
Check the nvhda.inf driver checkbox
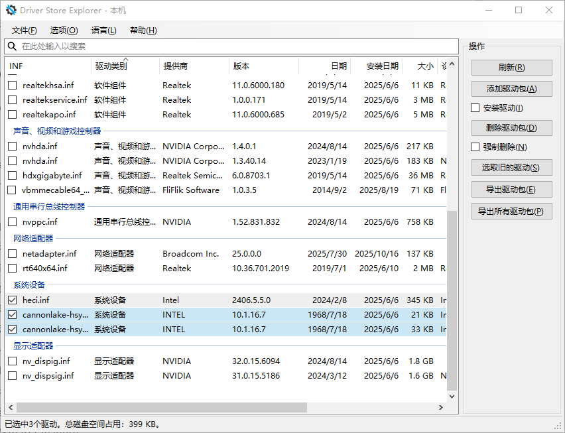pyautogui.click(x=12, y=146)
